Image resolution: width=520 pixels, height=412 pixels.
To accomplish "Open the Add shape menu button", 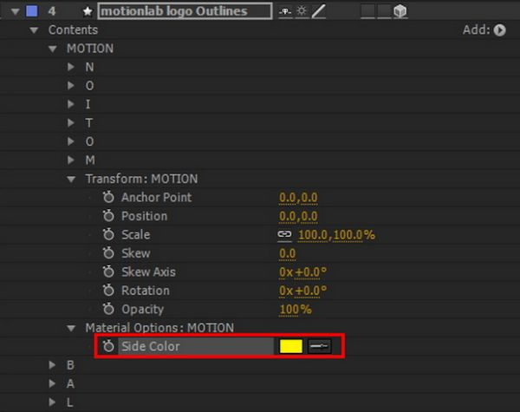I will pyautogui.click(x=499, y=30).
